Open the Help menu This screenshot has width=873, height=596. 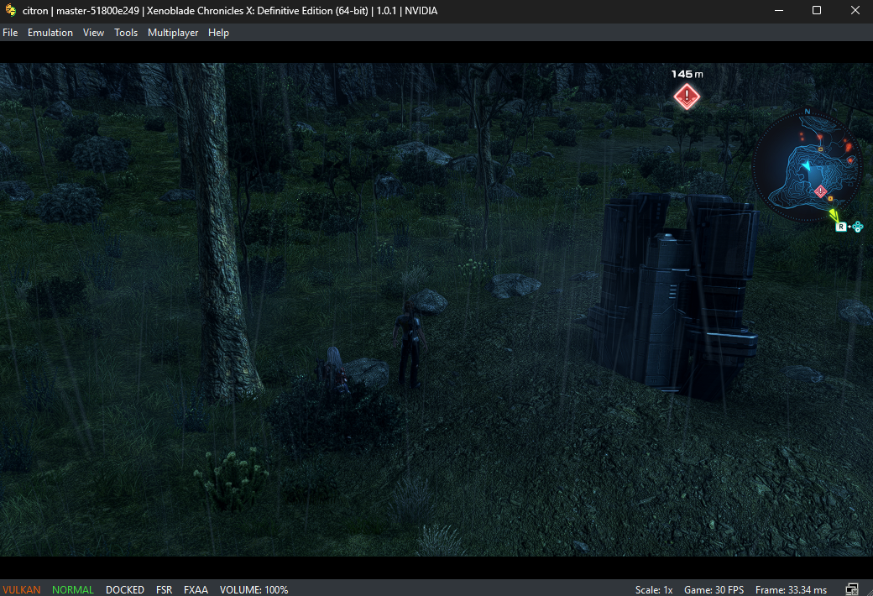(218, 32)
